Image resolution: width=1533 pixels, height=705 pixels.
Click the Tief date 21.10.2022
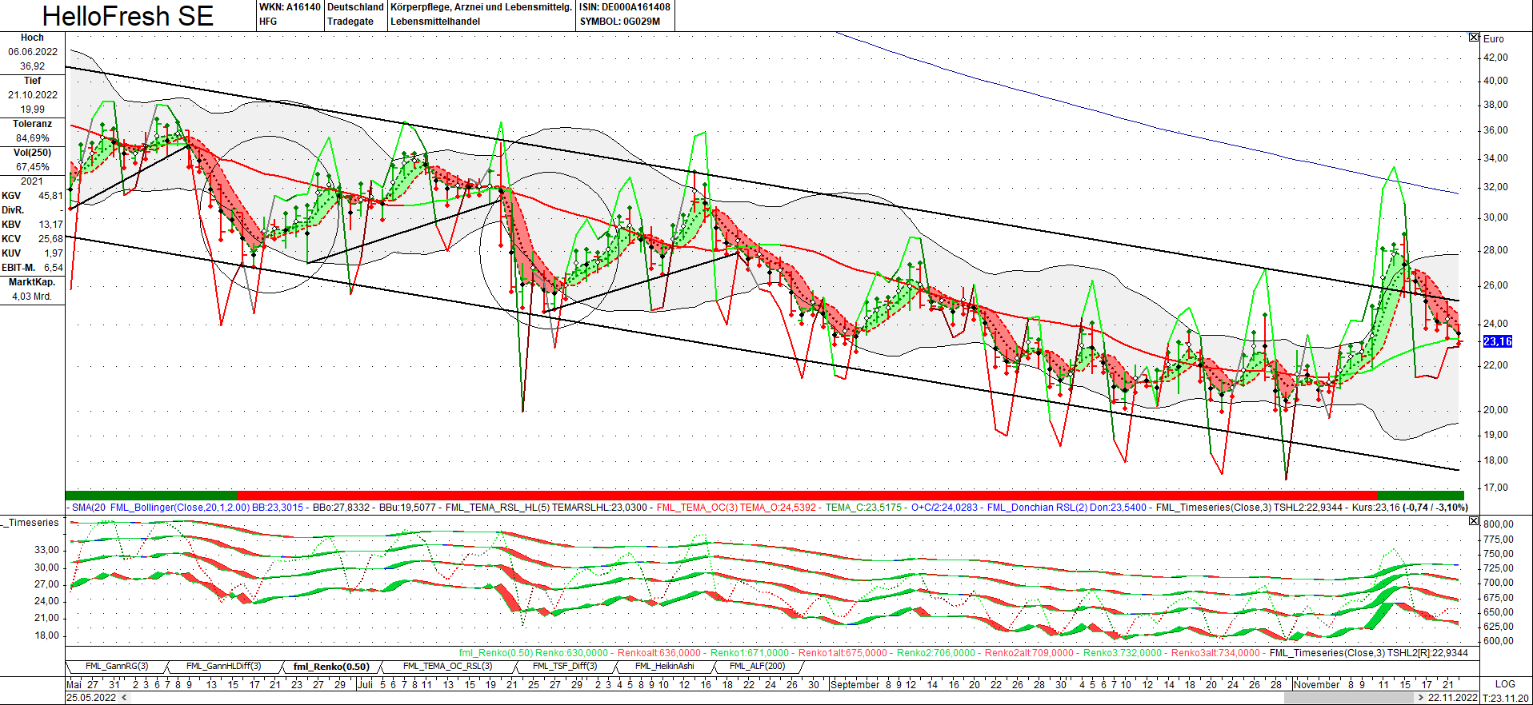click(33, 95)
